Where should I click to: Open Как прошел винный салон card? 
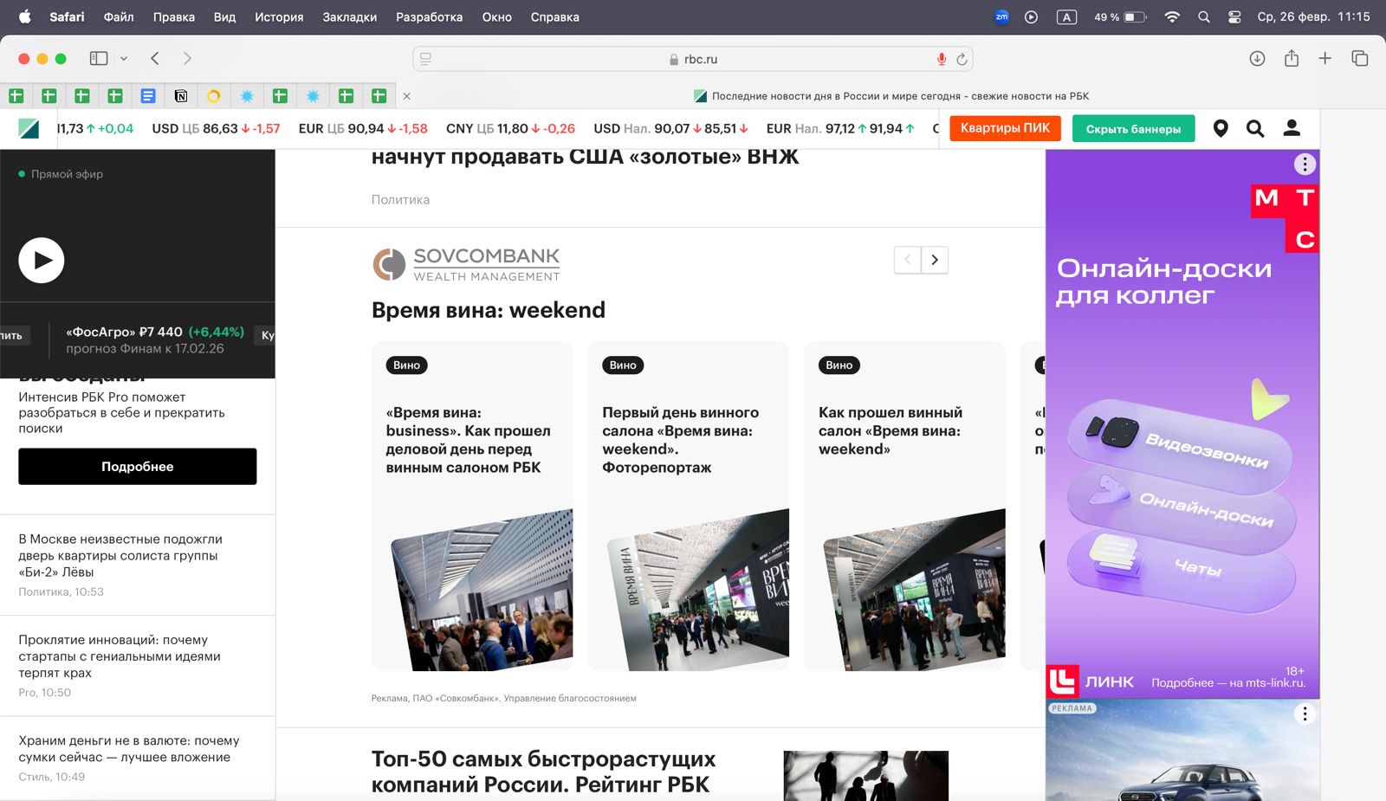click(x=904, y=506)
